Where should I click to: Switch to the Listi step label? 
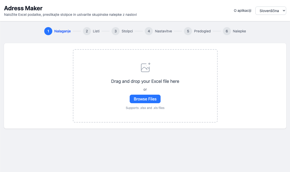coord(96,31)
